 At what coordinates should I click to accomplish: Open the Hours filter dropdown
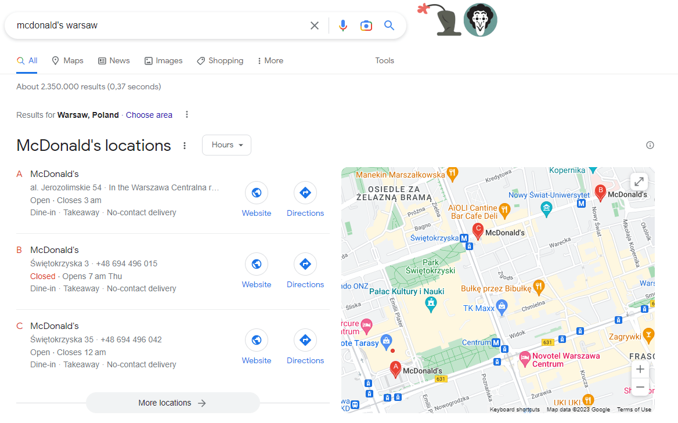tap(226, 145)
